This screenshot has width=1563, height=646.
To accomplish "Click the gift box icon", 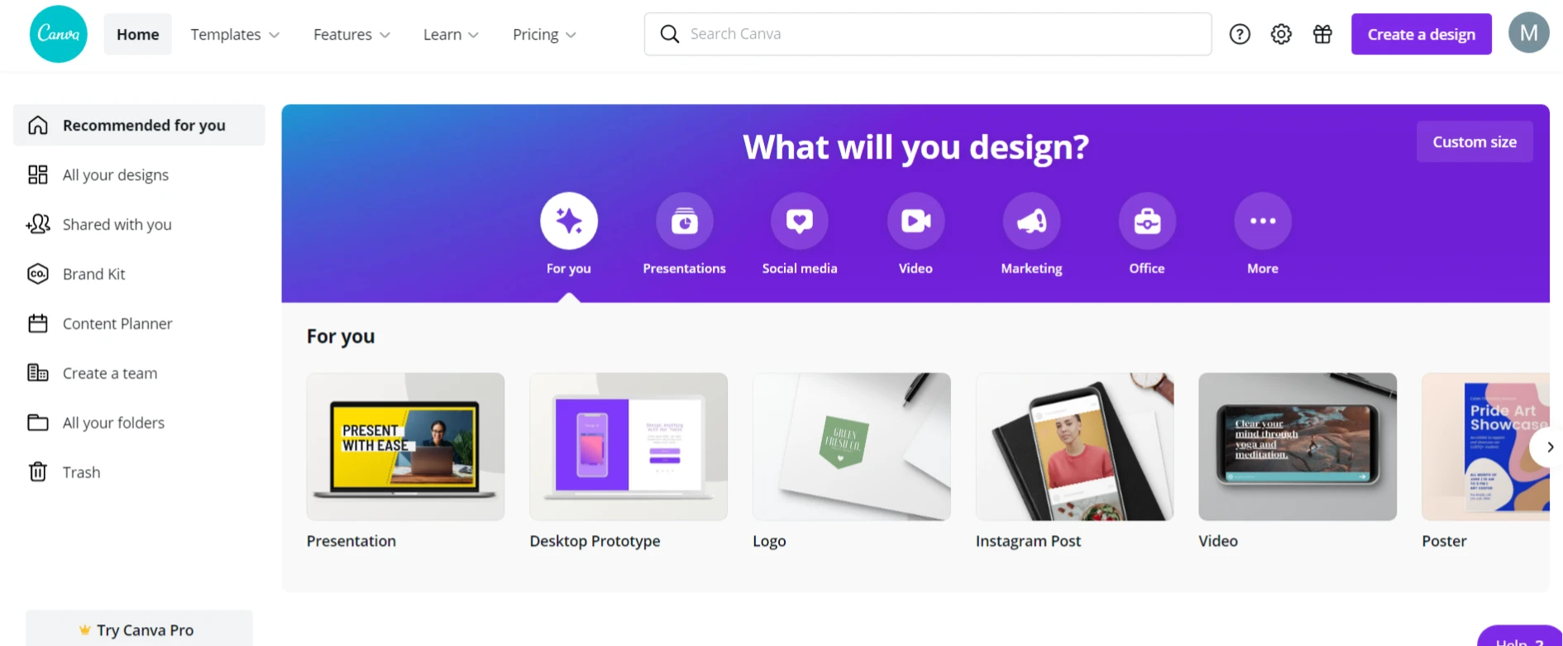I will click(x=1322, y=34).
